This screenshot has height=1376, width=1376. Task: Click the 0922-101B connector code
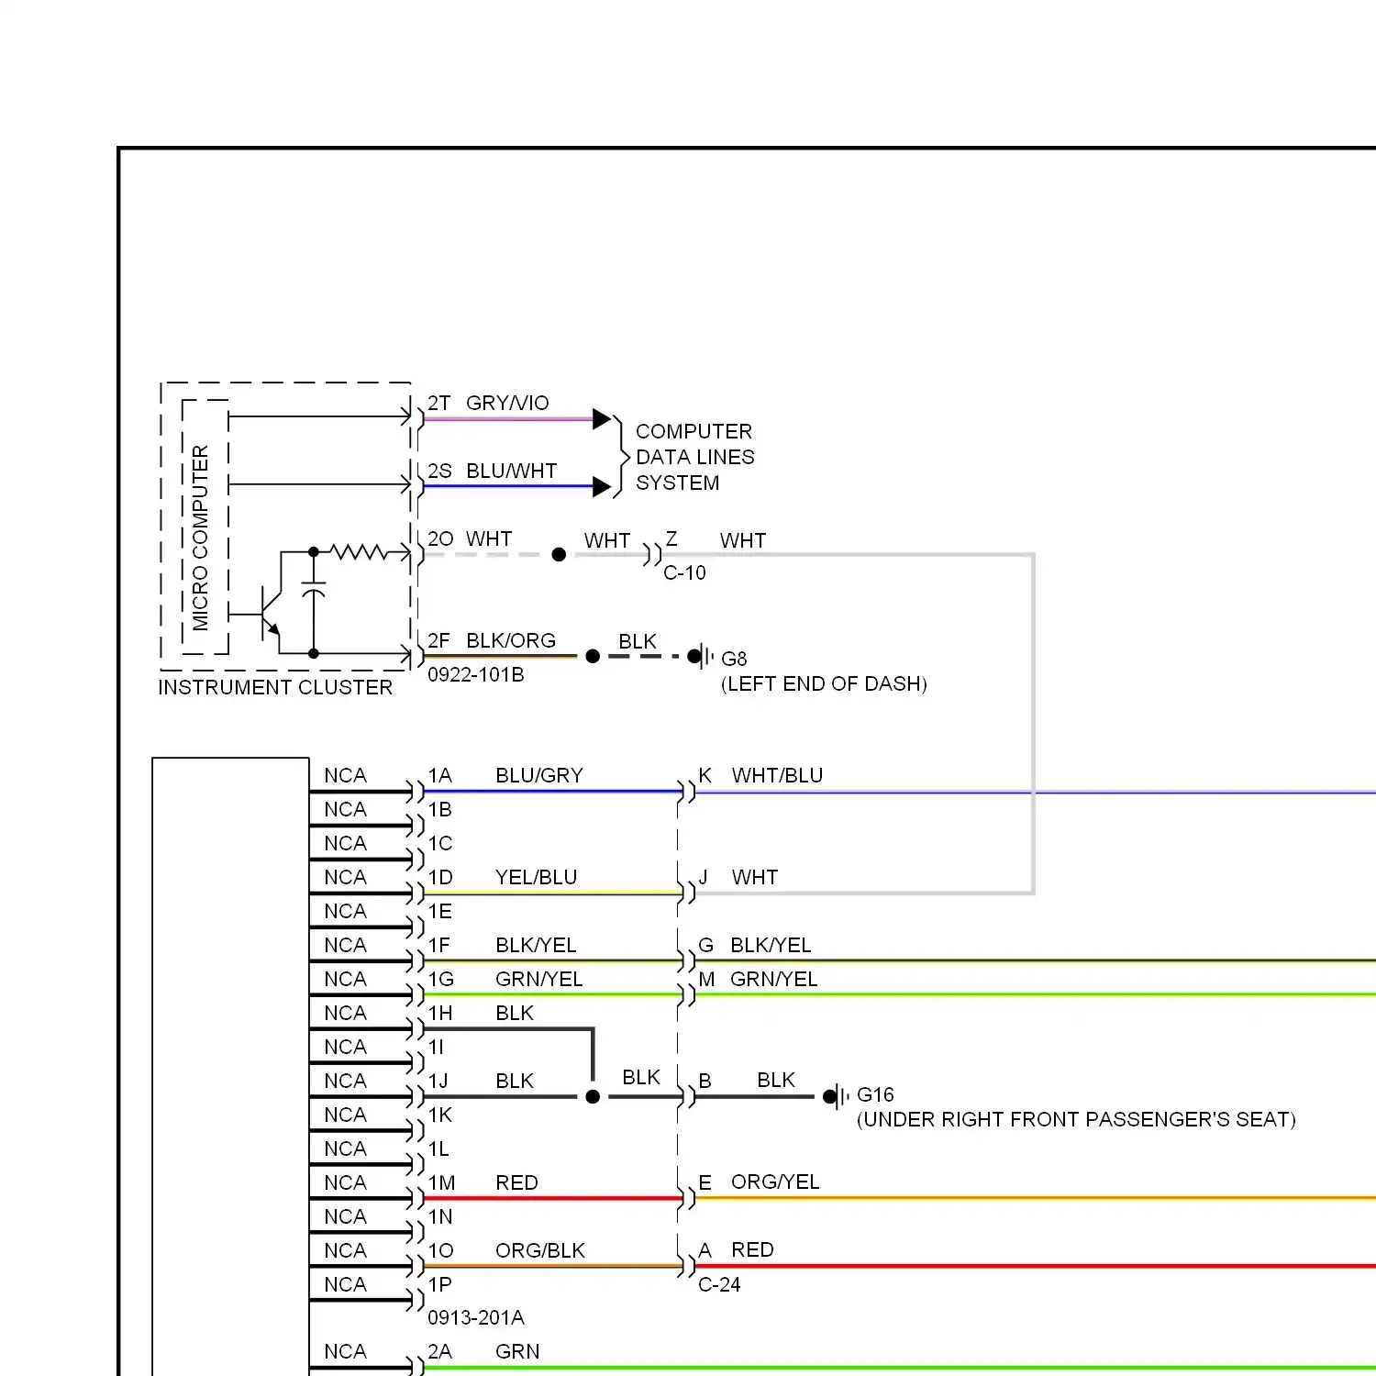click(x=476, y=674)
